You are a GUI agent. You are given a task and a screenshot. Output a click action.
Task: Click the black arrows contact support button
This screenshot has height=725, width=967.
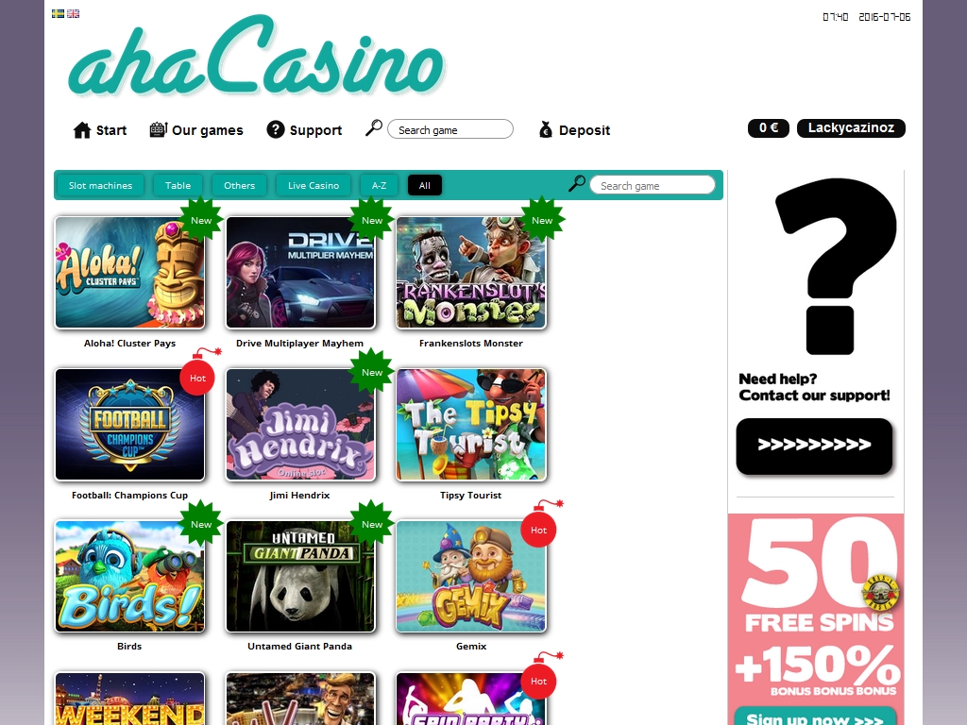(814, 447)
